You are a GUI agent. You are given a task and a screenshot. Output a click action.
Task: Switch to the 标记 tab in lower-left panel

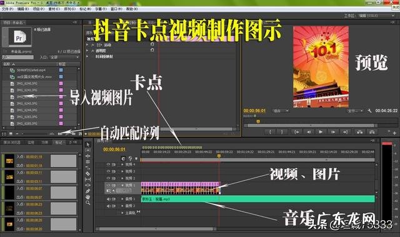59,143
